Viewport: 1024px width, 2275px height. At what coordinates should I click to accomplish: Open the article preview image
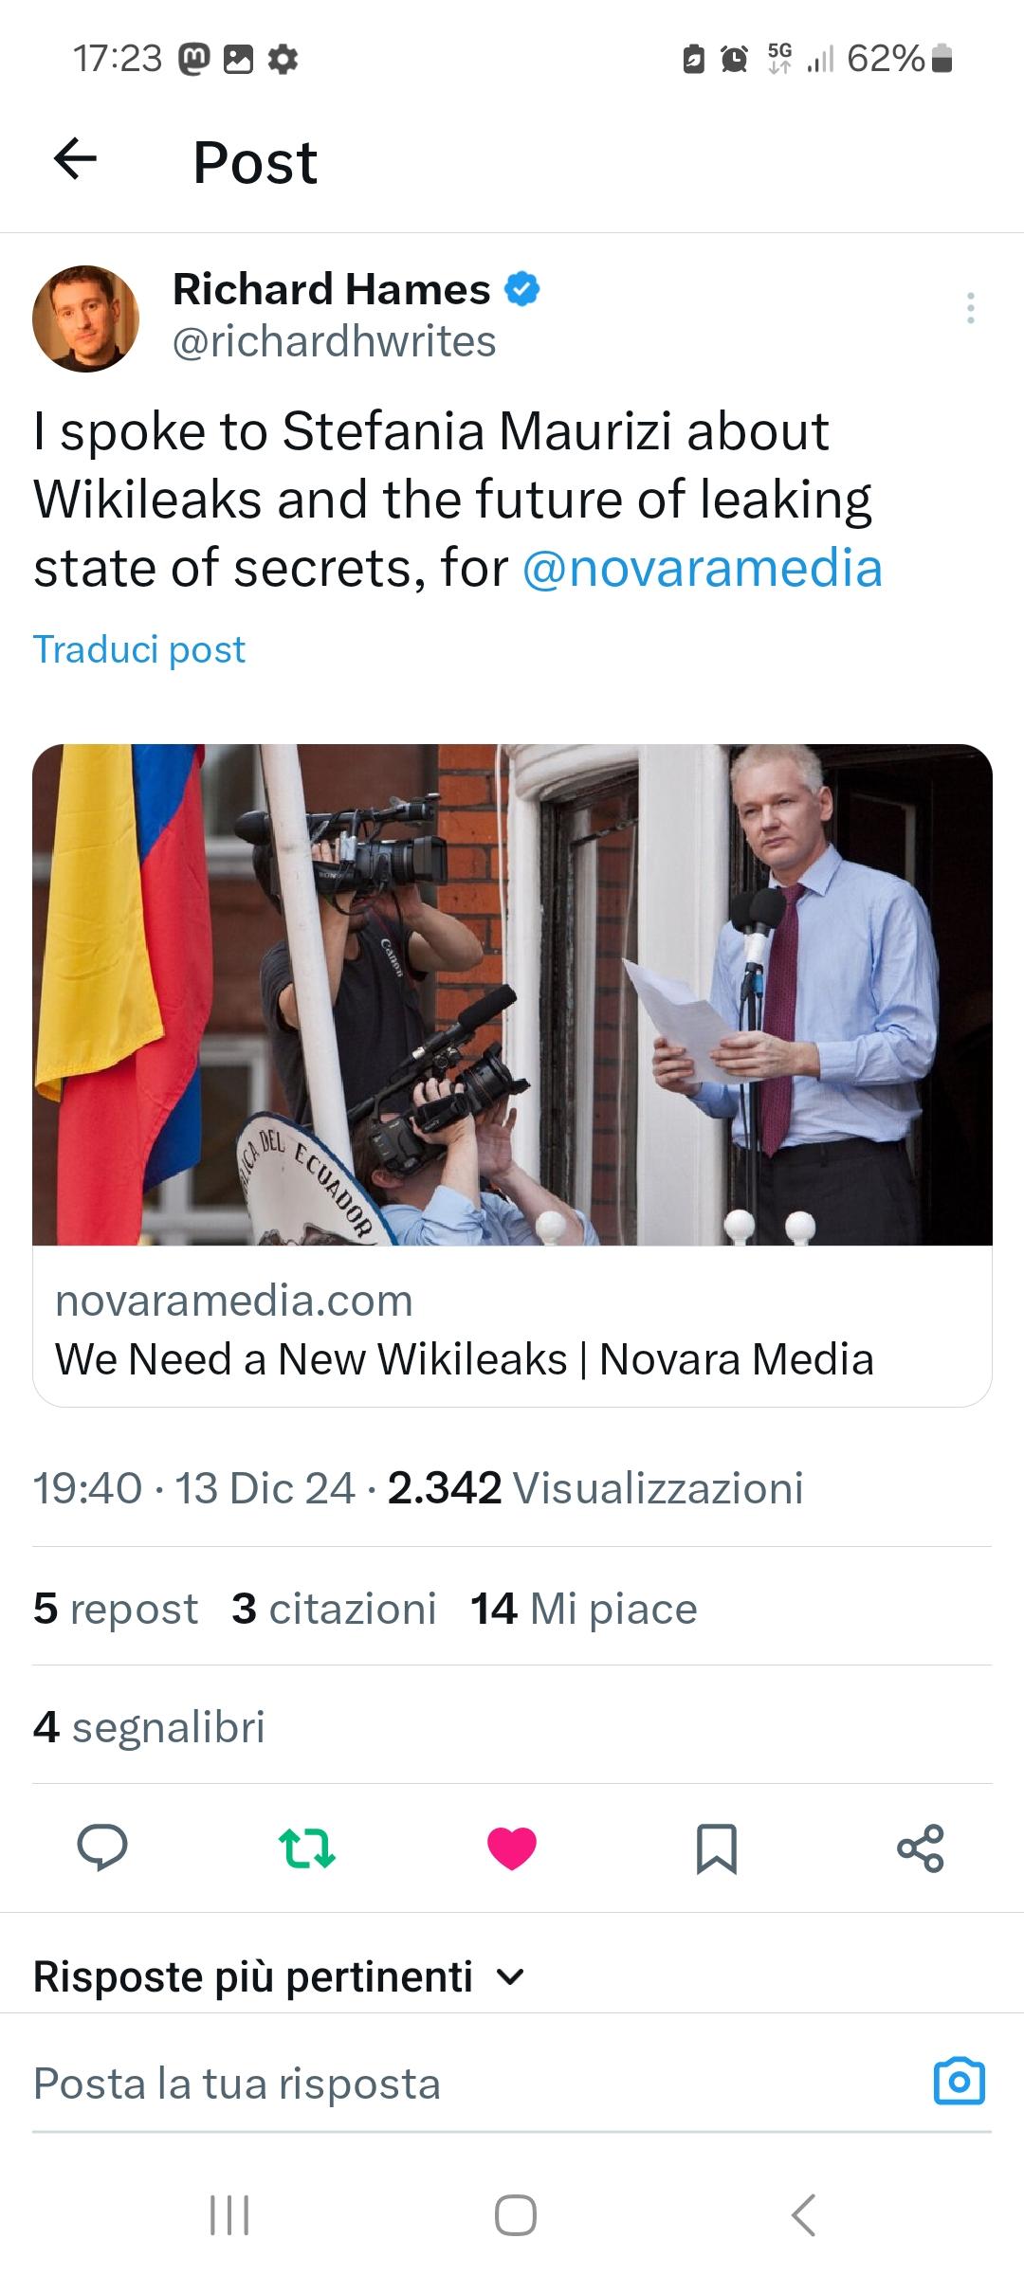point(512,994)
